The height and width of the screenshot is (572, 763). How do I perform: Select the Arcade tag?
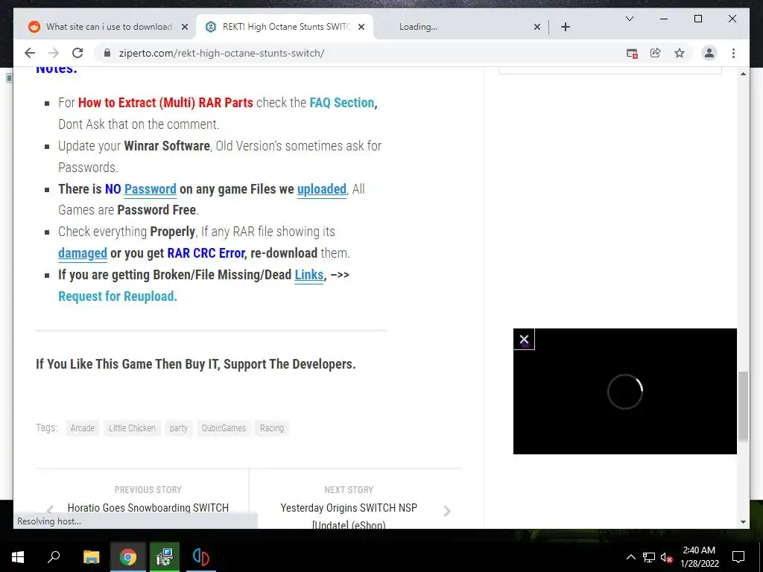point(82,428)
